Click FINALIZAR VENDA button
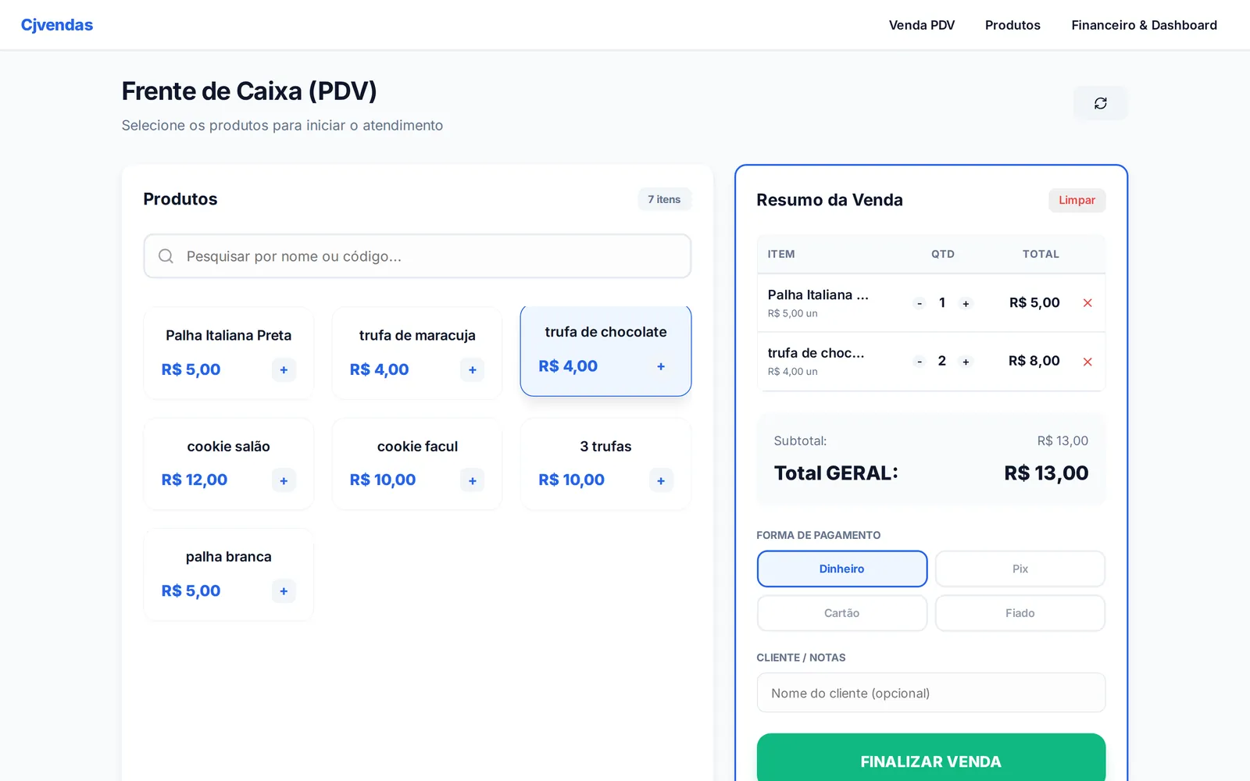Viewport: 1250px width, 781px height. click(930, 759)
